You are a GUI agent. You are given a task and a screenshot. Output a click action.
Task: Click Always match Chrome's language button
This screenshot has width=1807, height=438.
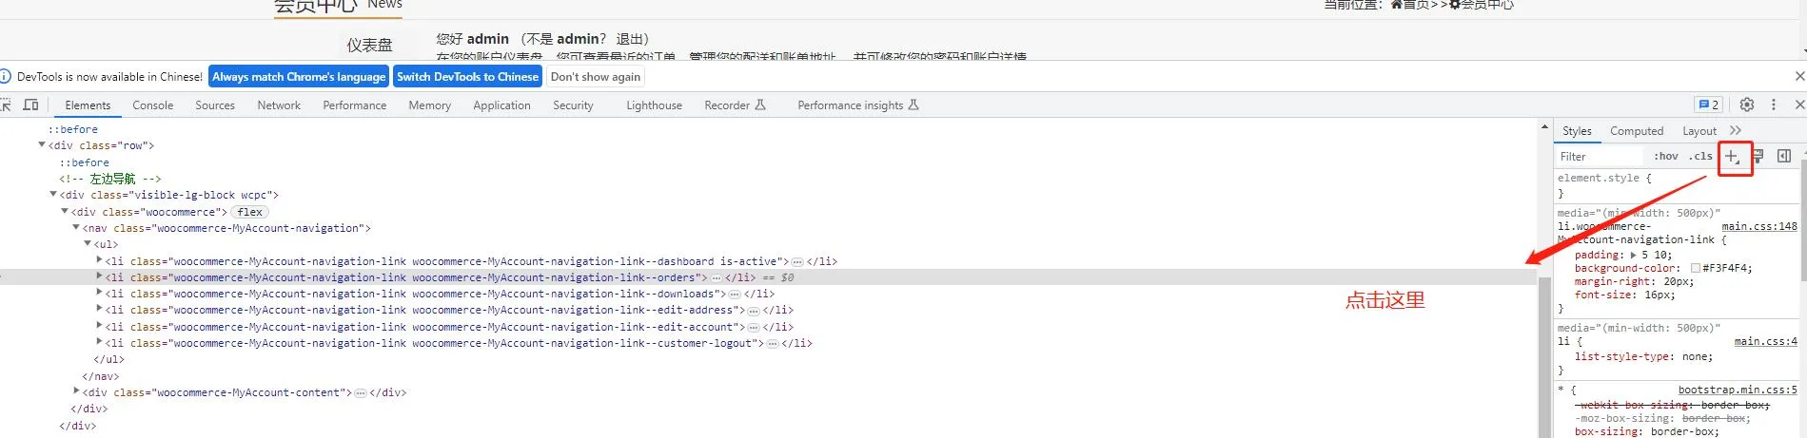[299, 77]
